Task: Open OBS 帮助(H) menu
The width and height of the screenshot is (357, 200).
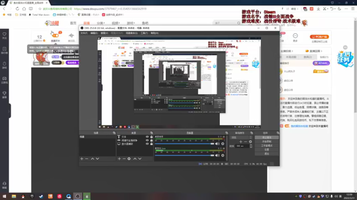Action: tap(154, 33)
